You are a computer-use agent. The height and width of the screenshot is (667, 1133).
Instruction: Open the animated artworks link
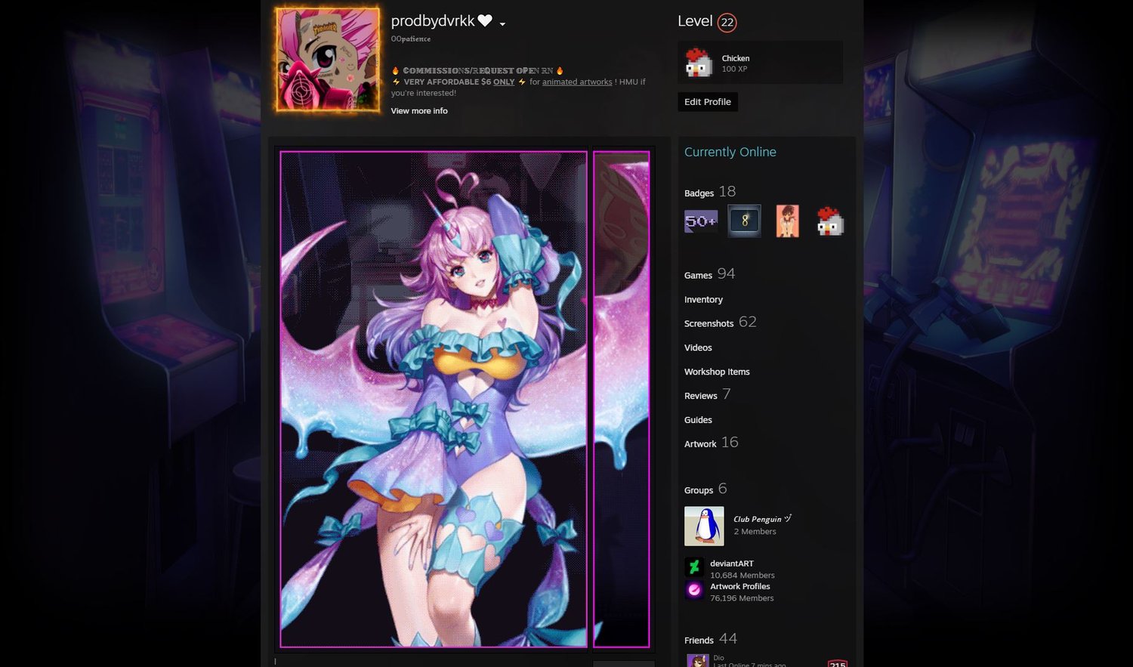click(x=577, y=82)
